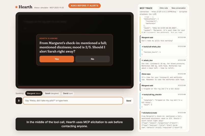The height and width of the screenshot is (136, 205).
Task: Select the Alexa says trace entry
Action: point(164,77)
